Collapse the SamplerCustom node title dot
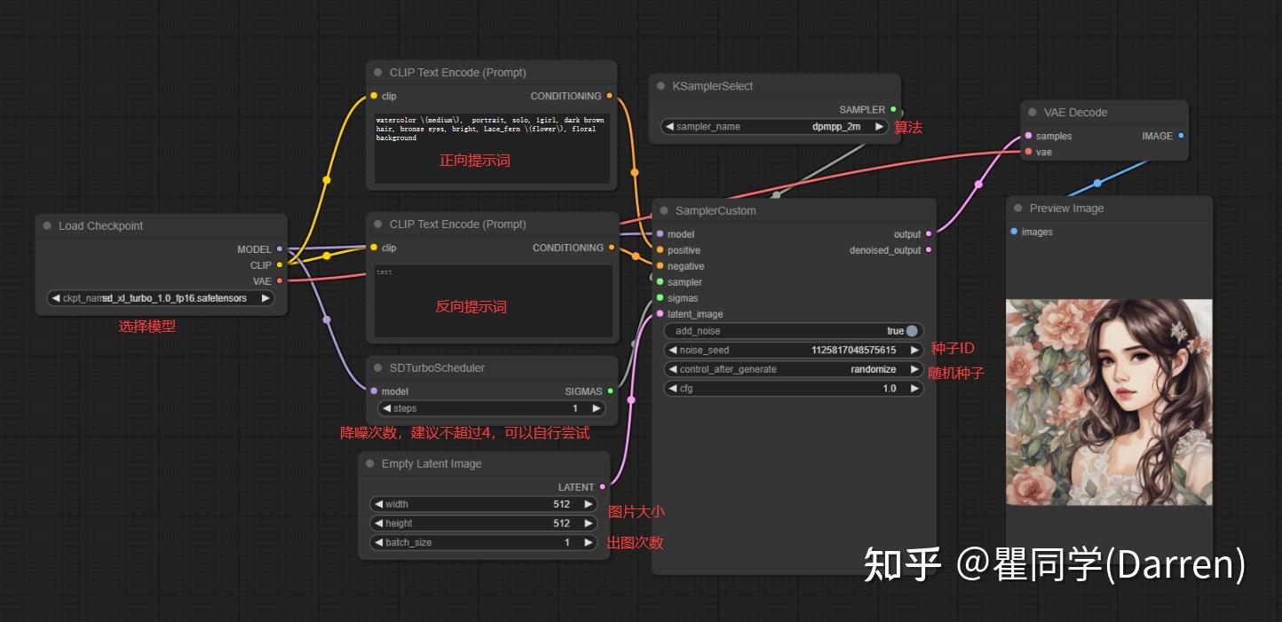This screenshot has height=622, width=1282. pyautogui.click(x=664, y=211)
